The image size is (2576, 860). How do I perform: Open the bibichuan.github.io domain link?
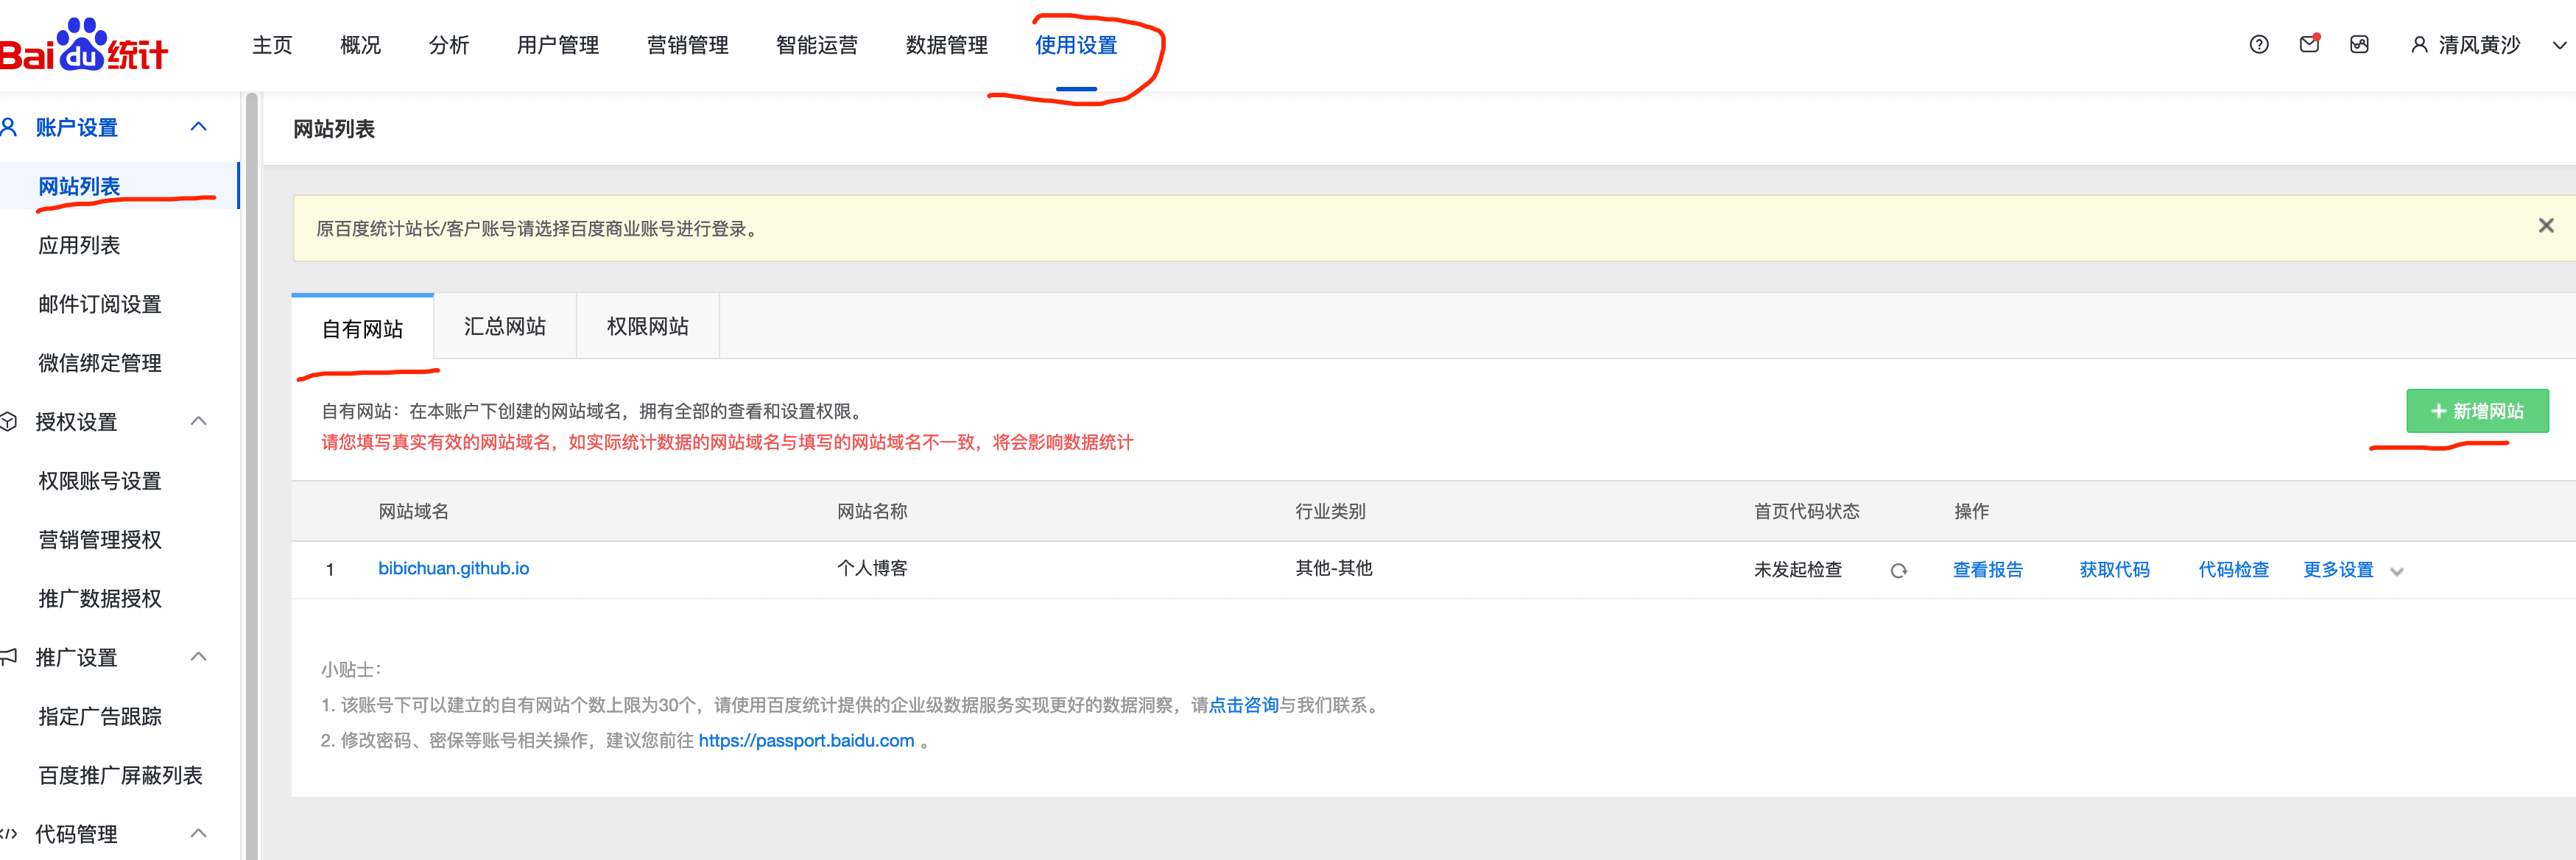click(x=453, y=568)
